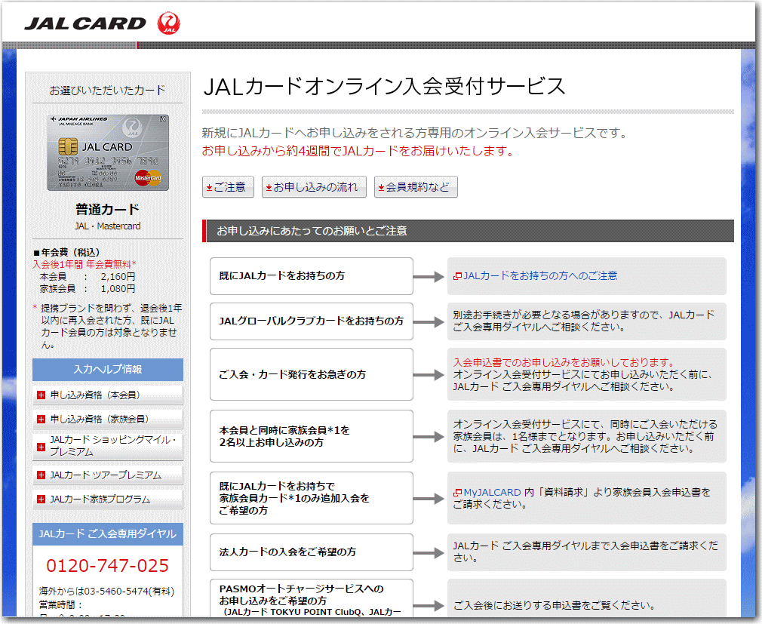Viewport: 762px width, 624px height.
Task: Jump to お申し込みの流れ section
Action: click(314, 187)
